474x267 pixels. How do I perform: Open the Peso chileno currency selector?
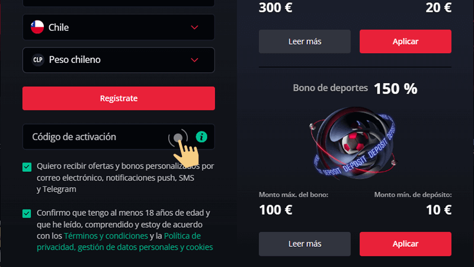point(118,60)
